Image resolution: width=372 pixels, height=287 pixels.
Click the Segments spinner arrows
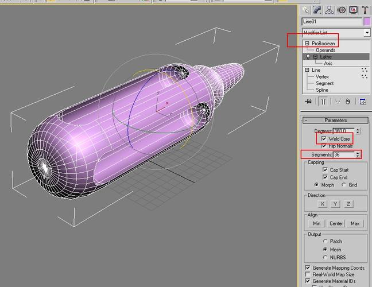(x=358, y=154)
